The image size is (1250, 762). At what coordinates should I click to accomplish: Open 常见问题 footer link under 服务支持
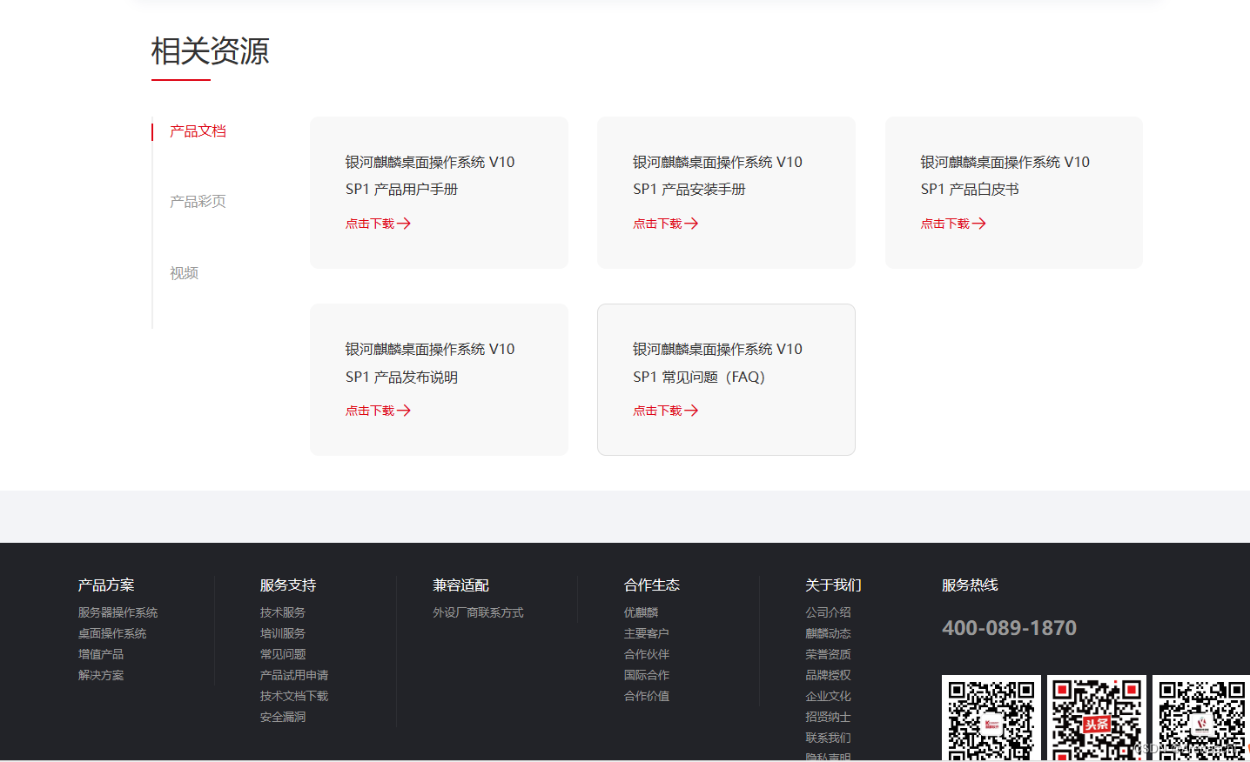(x=283, y=654)
